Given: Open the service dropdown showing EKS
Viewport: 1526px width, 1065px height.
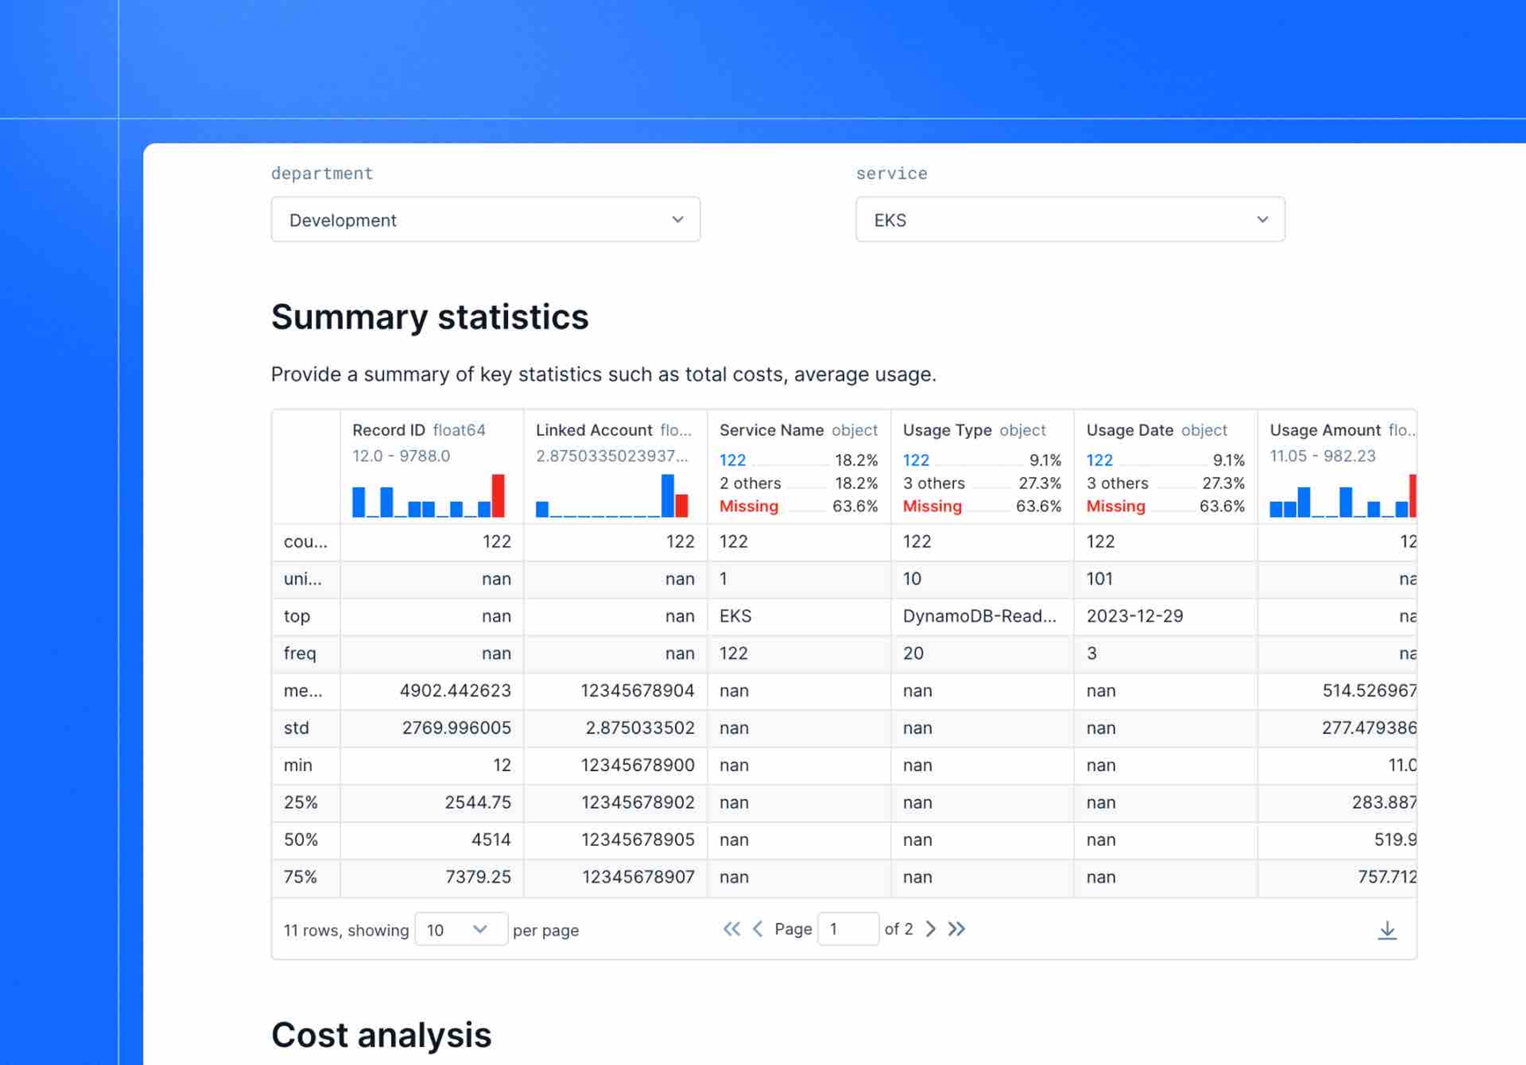Looking at the screenshot, I should point(1069,219).
